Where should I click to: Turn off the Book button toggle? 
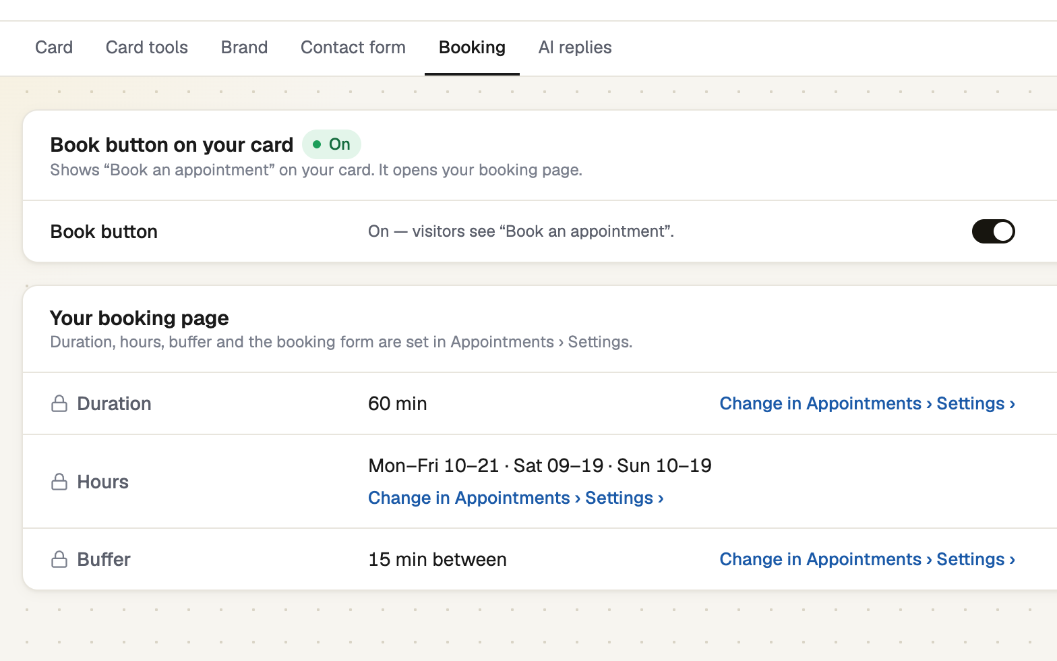993,231
